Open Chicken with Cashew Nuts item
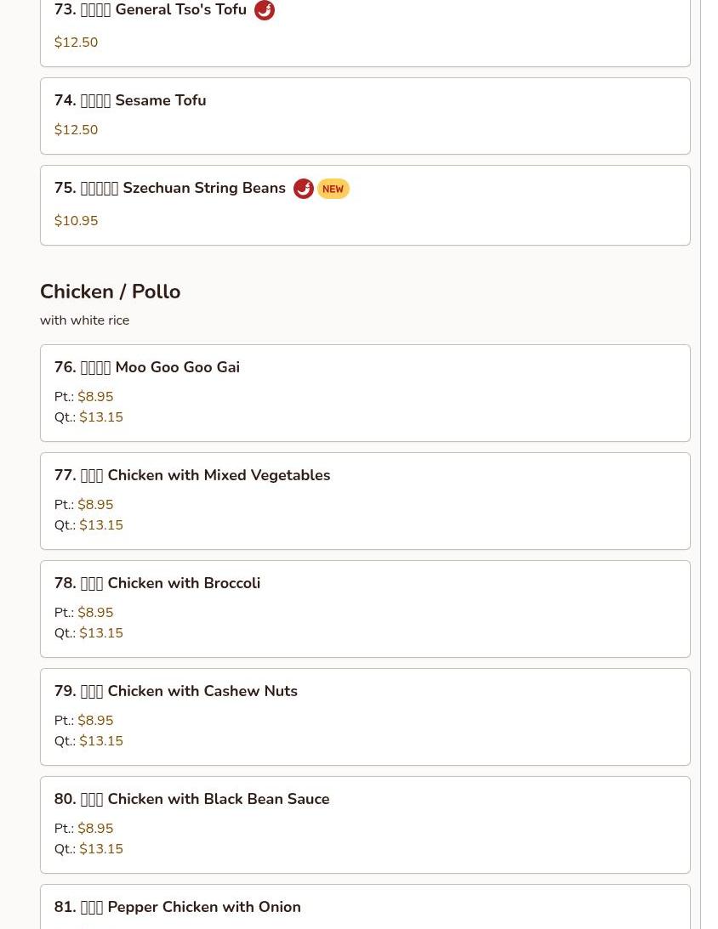 (365, 717)
